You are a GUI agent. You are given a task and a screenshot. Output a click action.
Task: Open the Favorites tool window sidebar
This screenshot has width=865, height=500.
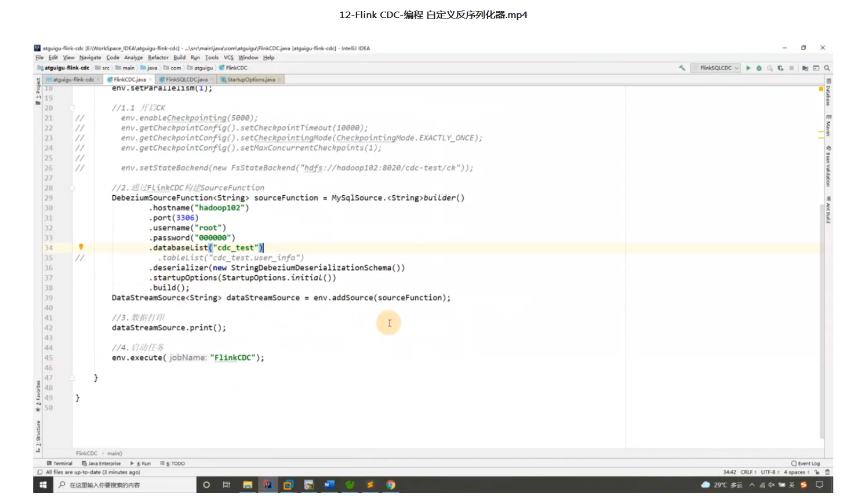click(38, 396)
